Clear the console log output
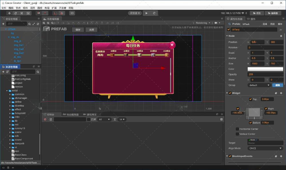This screenshot has width=286, height=170. pos(45,119)
